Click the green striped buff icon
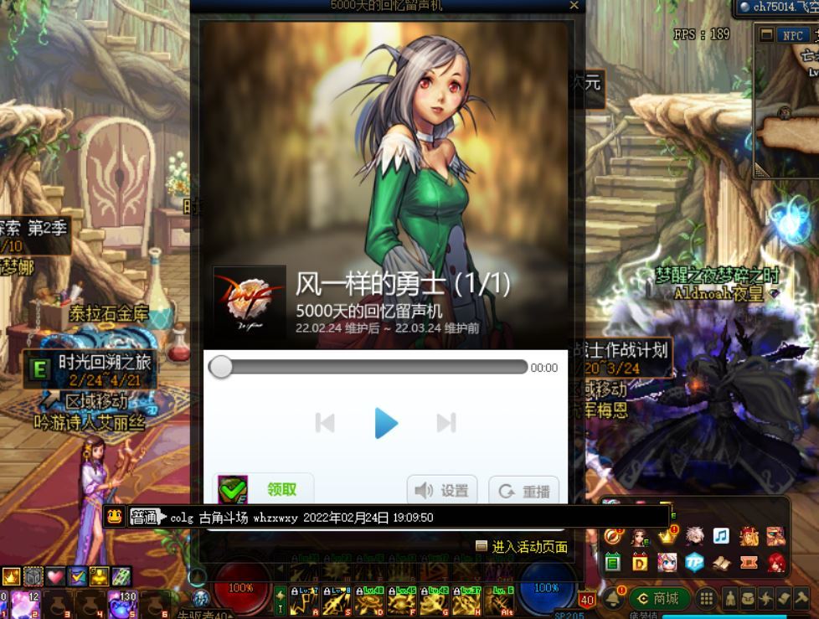This screenshot has width=819, height=619. pos(121,576)
